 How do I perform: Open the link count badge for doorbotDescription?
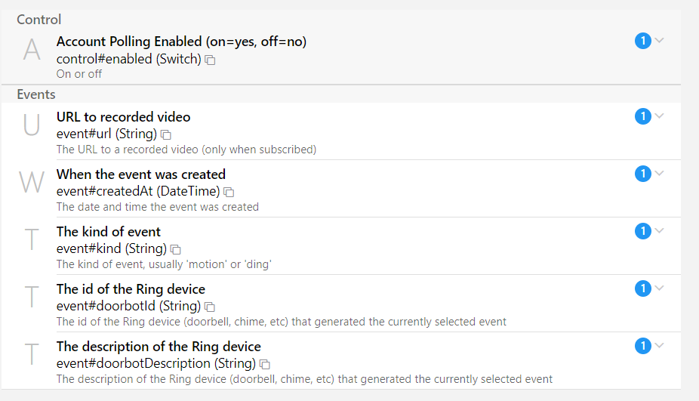point(642,346)
